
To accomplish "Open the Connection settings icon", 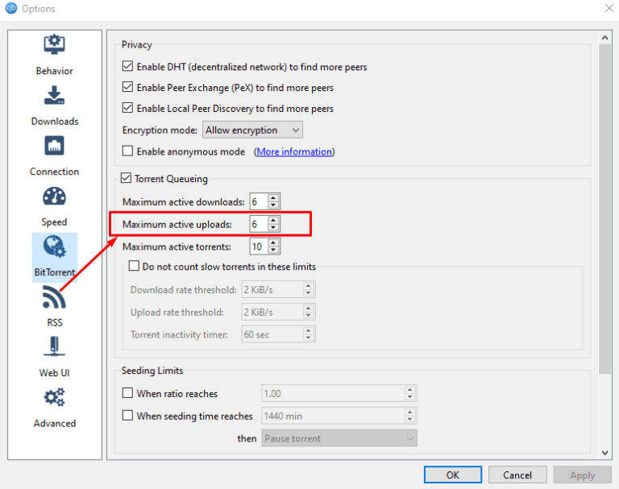I will (54, 146).
